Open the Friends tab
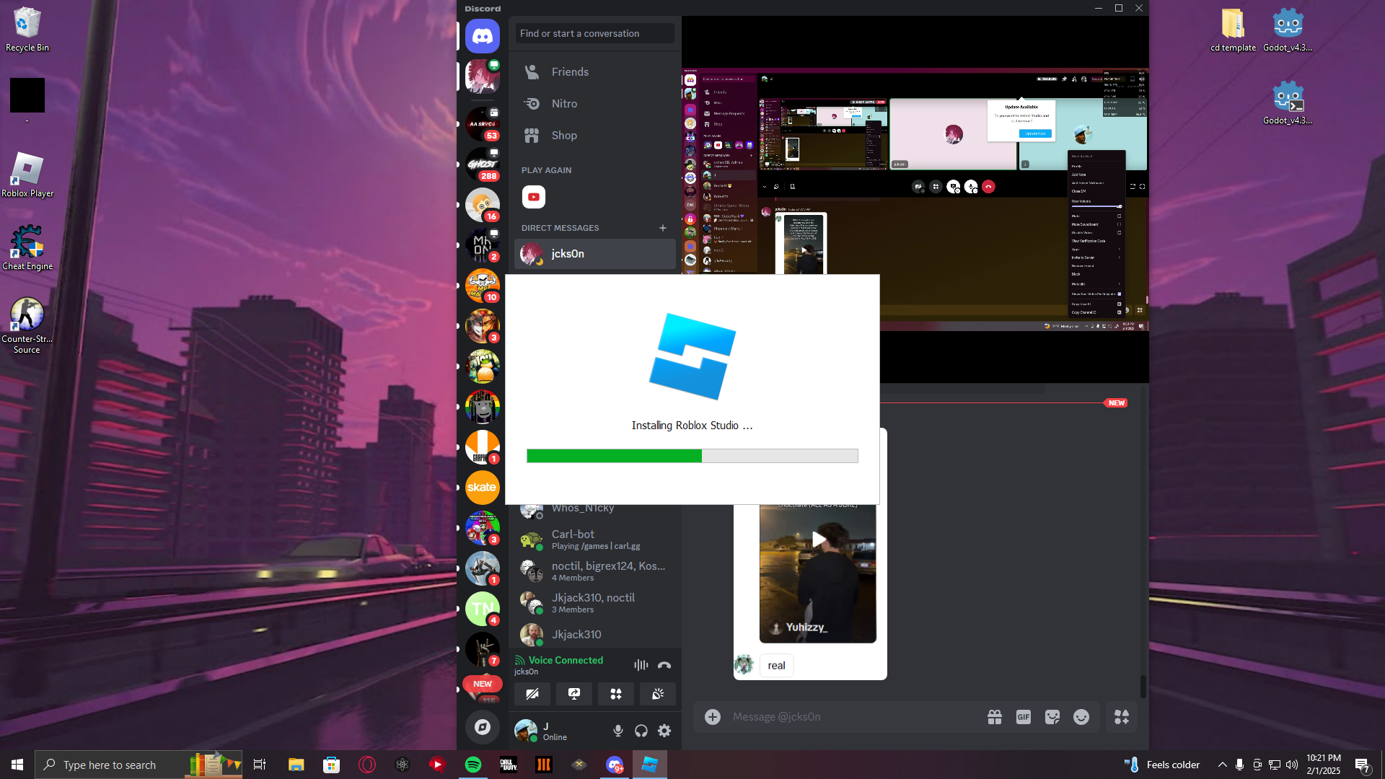This screenshot has width=1385, height=779. pyautogui.click(x=570, y=72)
